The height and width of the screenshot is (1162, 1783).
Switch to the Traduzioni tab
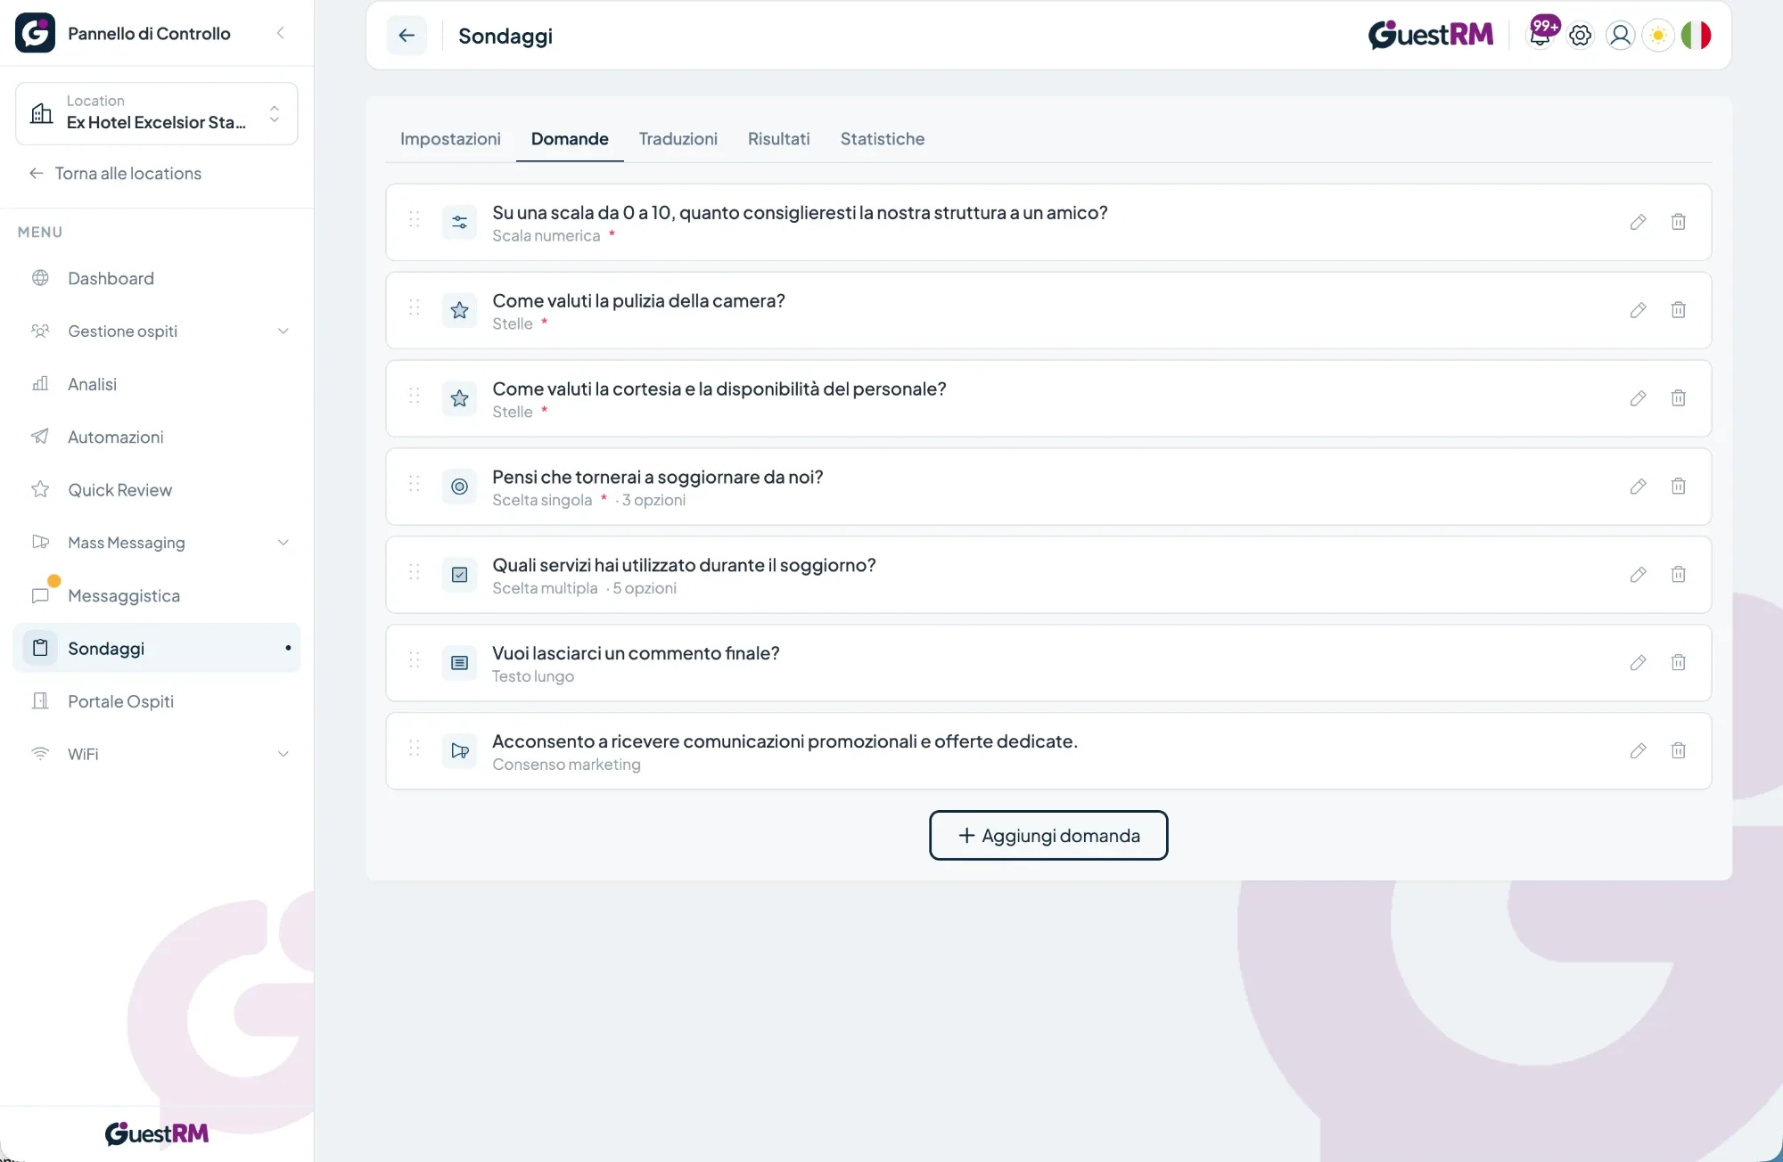pyautogui.click(x=678, y=139)
